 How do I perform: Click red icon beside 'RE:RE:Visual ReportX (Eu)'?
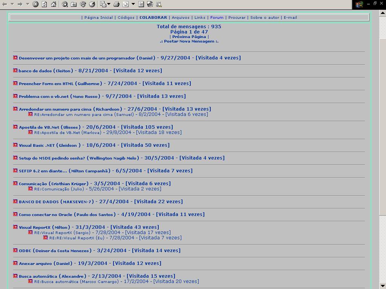click(x=46, y=237)
